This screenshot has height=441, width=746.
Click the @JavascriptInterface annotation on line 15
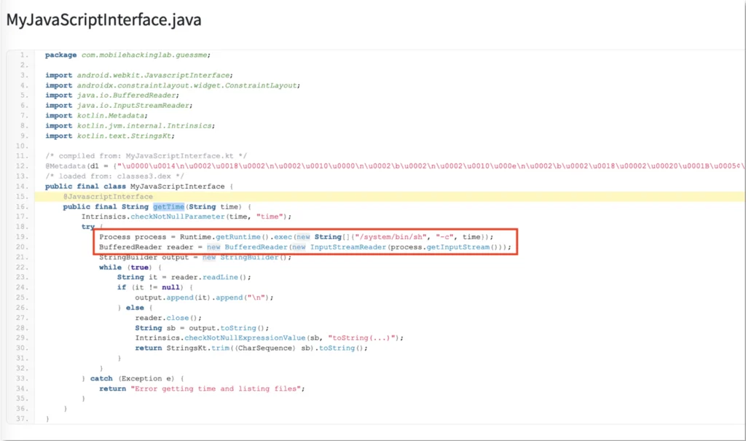coord(108,197)
